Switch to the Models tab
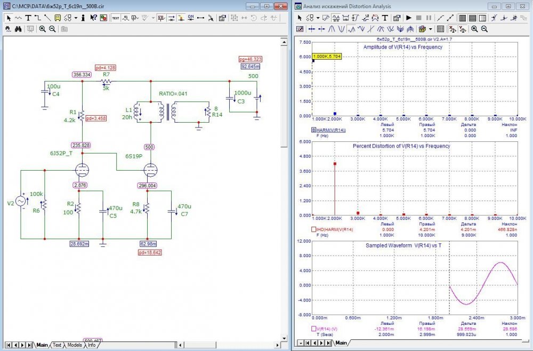Viewport: 533px width, 351px height. pyautogui.click(x=74, y=345)
